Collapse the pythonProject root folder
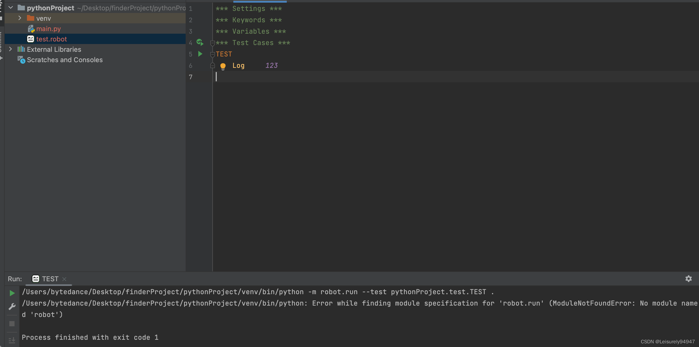Screen dimensions: 699x347 tap(10, 8)
